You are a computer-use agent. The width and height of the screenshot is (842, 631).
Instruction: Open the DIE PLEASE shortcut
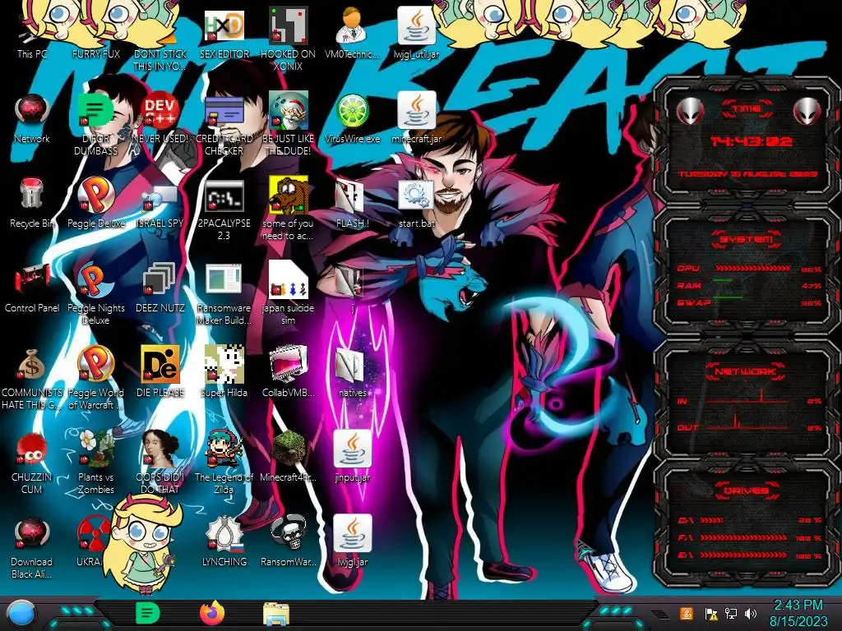tap(160, 372)
